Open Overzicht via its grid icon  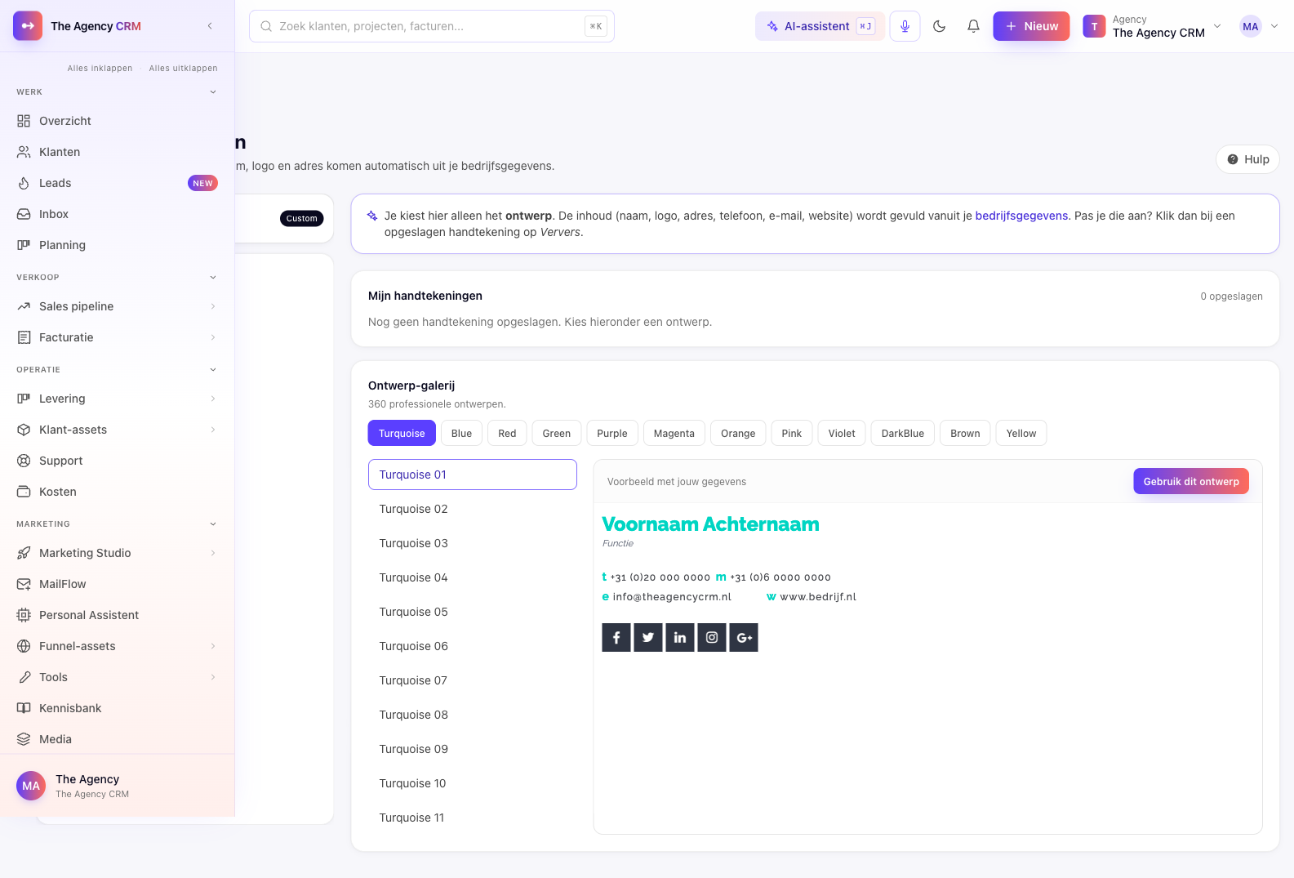pos(24,121)
